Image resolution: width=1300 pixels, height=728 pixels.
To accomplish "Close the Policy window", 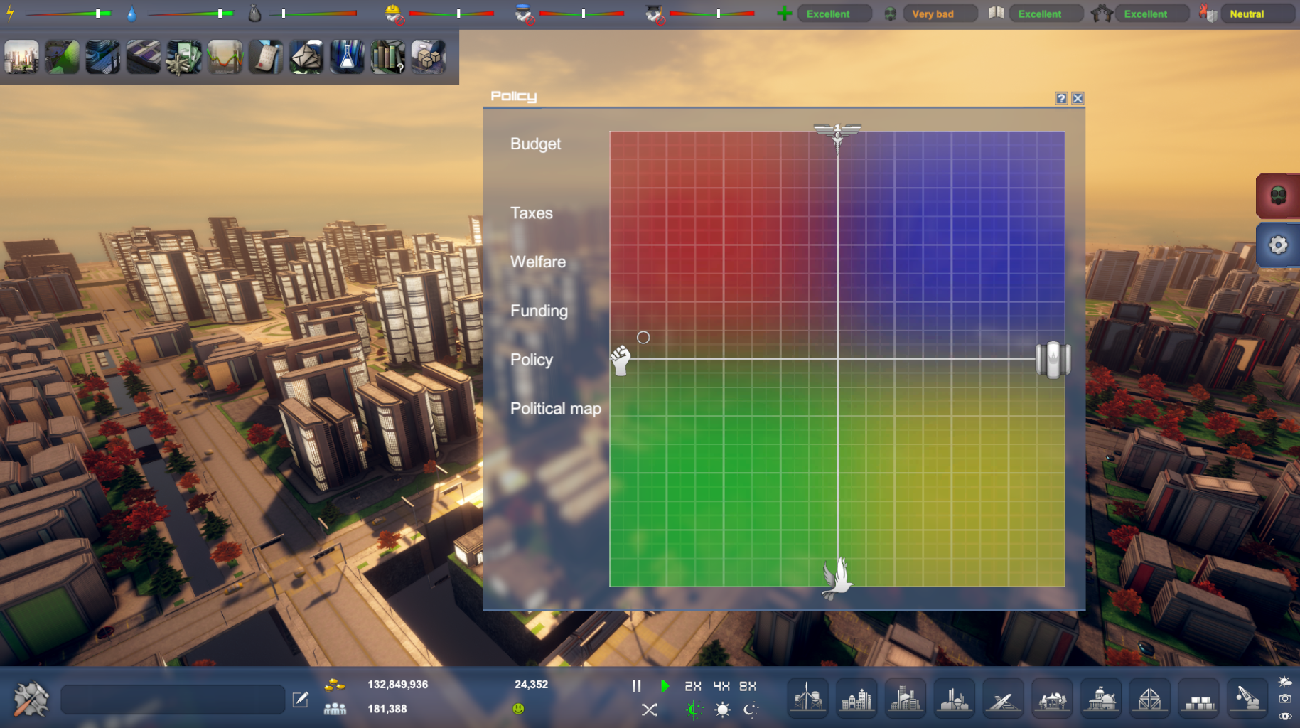I will (1078, 99).
